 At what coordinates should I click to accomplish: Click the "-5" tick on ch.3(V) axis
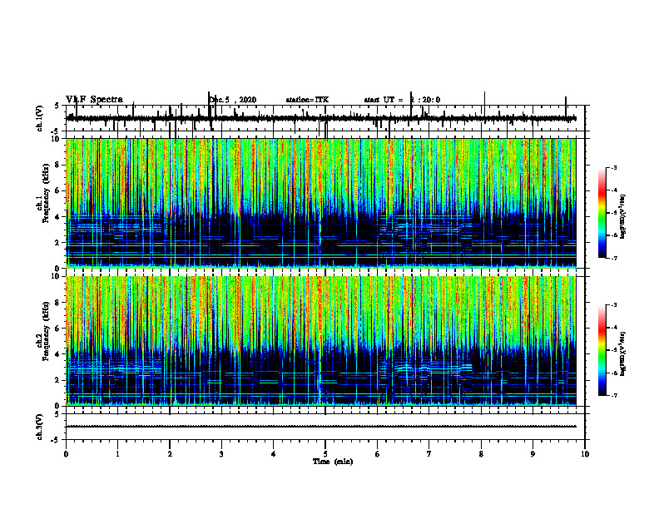click(x=56, y=440)
